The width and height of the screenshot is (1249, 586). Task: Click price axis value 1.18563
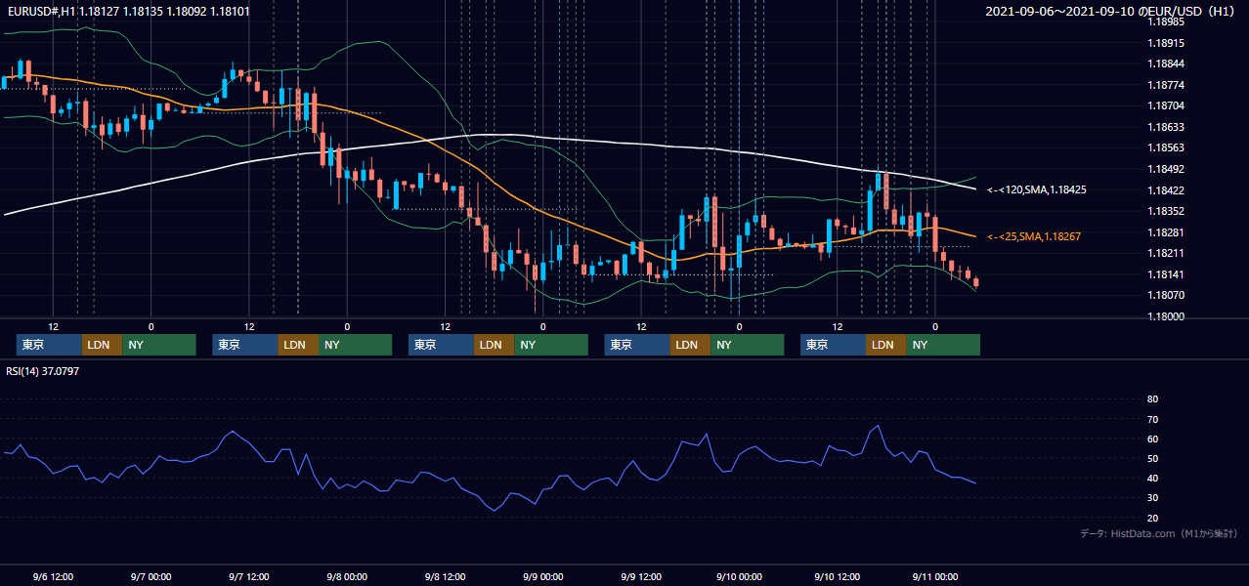[1165, 147]
